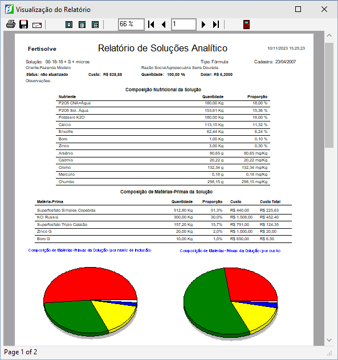
Task: Click the Fertisolve app icon in title bar
Action: [x=9, y=9]
